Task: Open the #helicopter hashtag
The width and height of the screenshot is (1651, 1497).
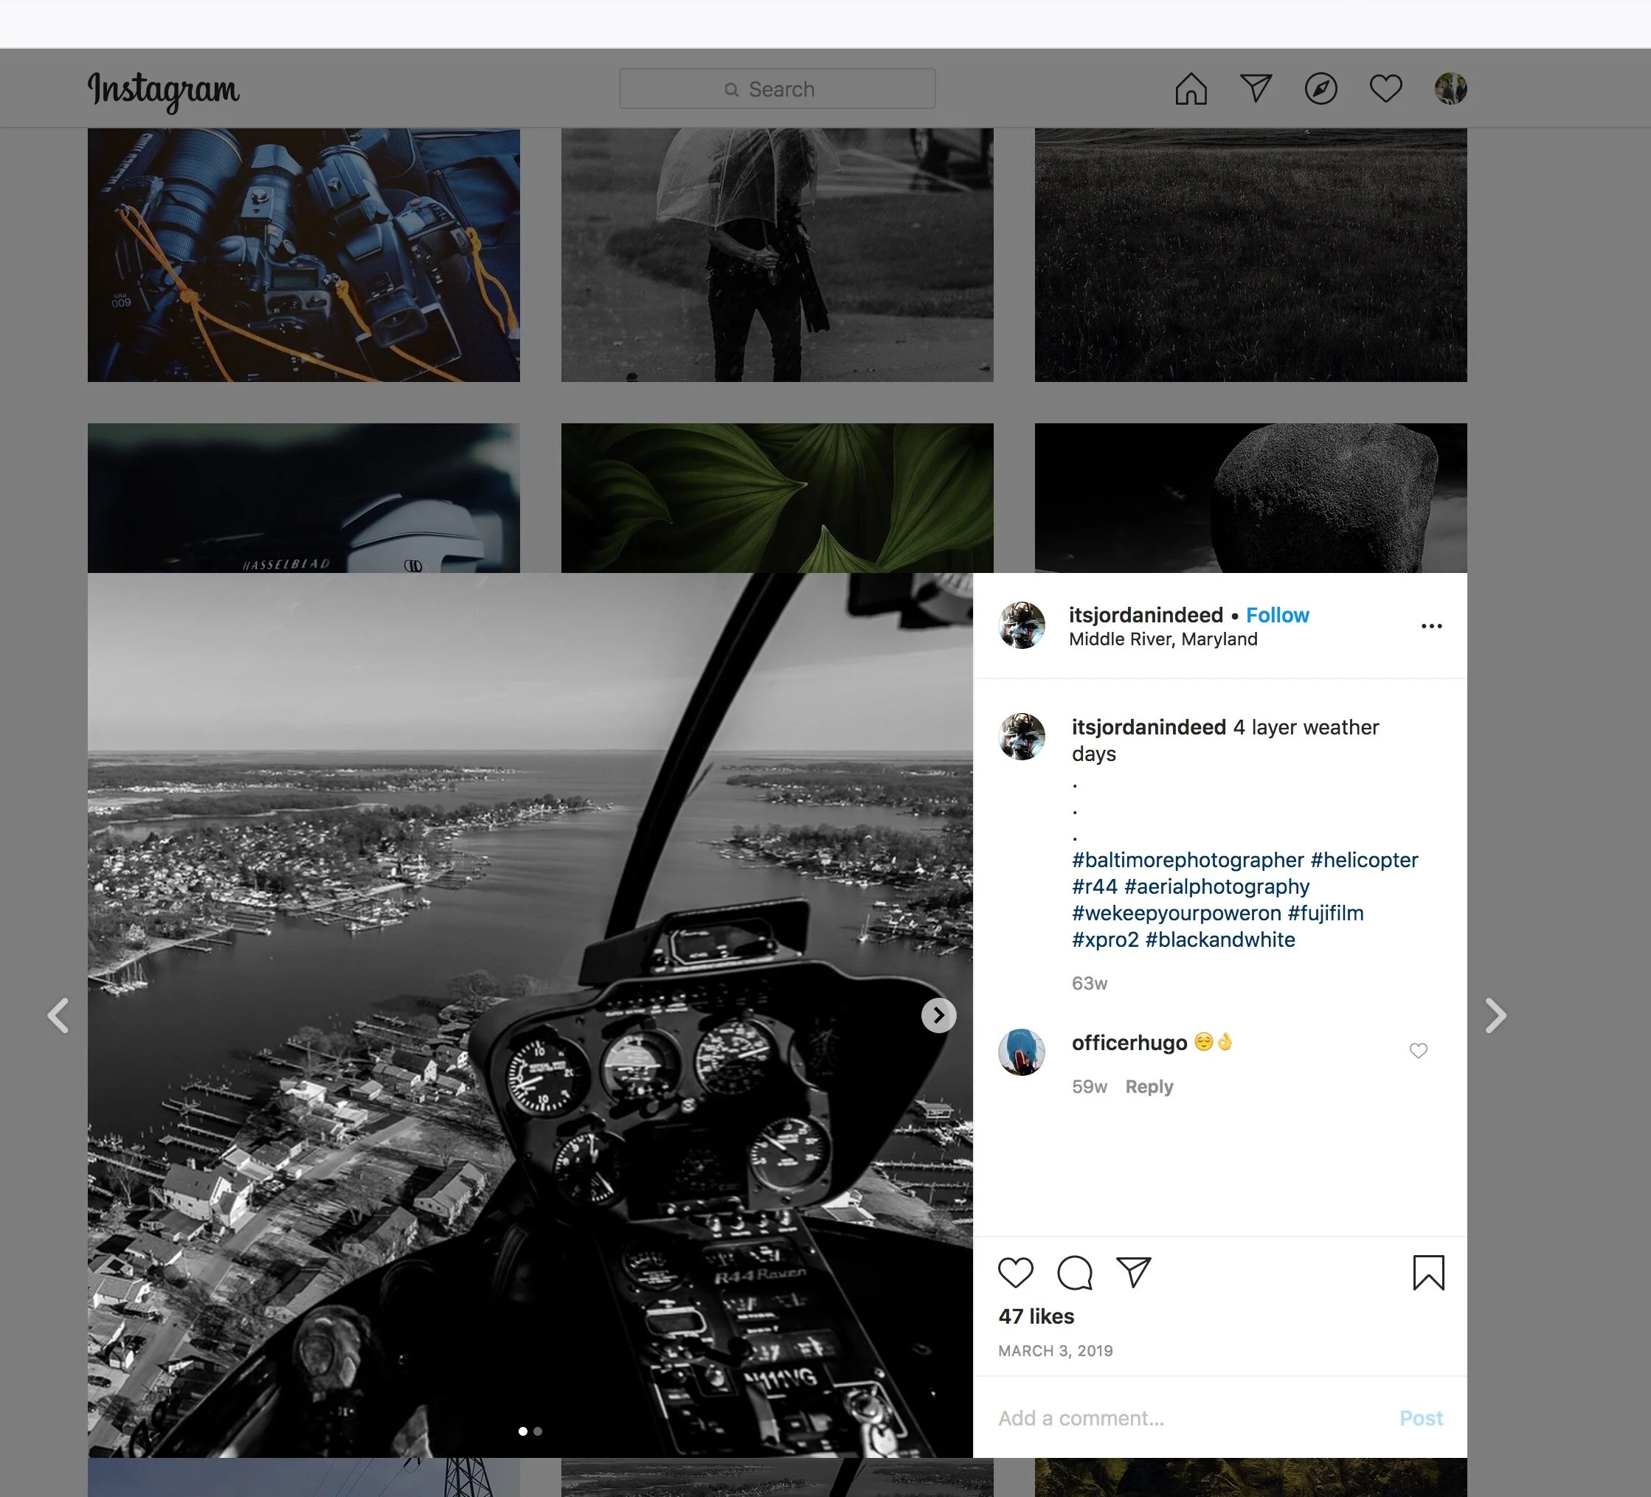Action: point(1363,861)
